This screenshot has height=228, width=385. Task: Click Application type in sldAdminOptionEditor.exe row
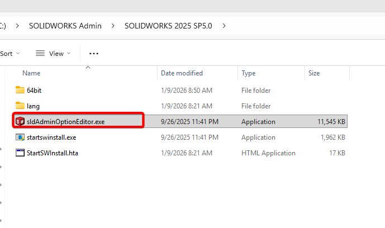258,122
